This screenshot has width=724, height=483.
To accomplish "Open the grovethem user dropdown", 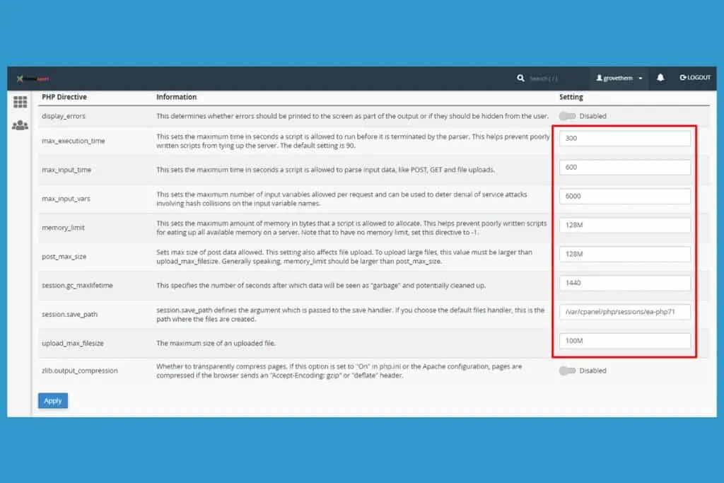I will coord(619,78).
